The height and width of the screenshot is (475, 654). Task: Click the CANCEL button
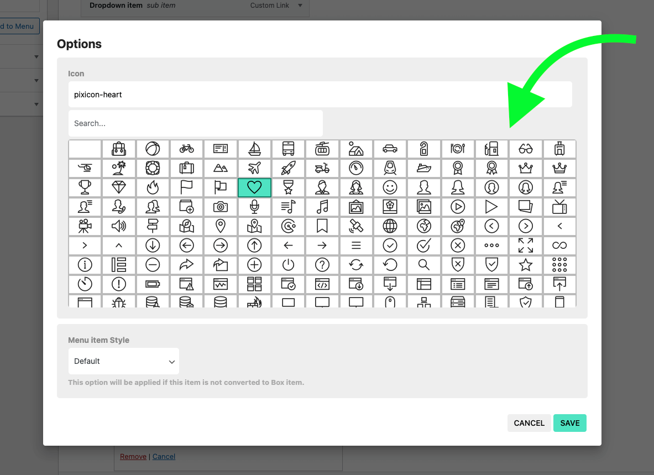(x=529, y=423)
